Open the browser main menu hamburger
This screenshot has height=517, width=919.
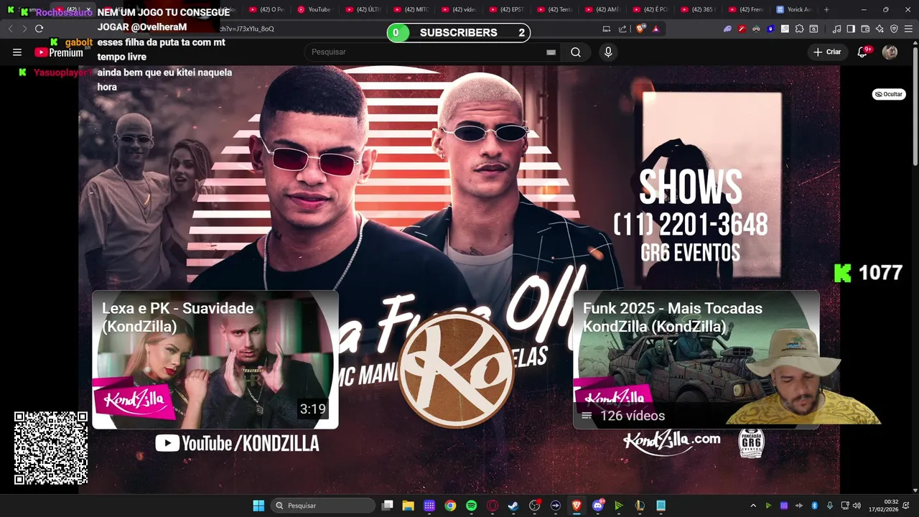click(x=908, y=29)
